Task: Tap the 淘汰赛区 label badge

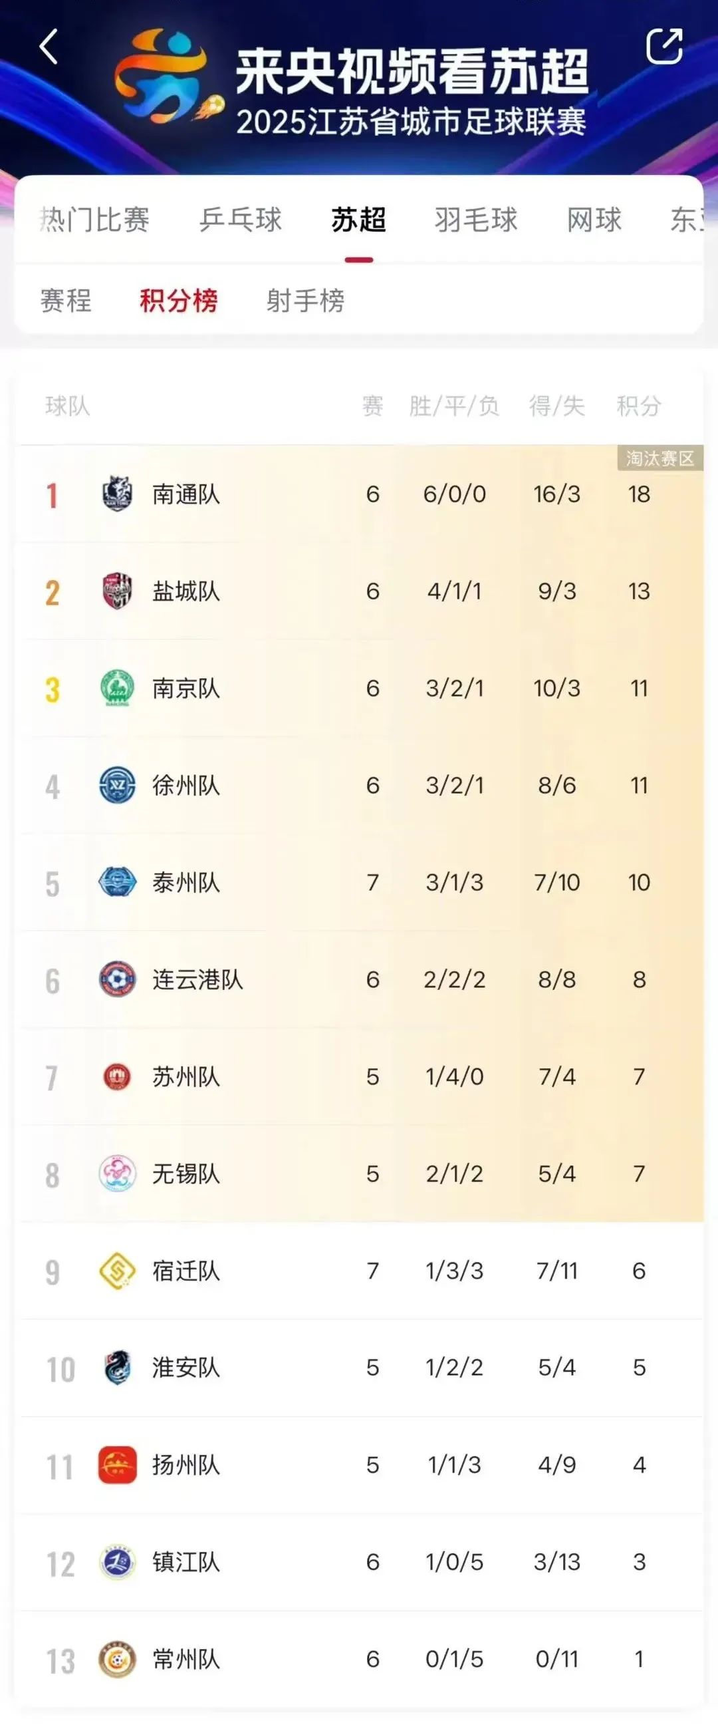Action: coord(660,458)
